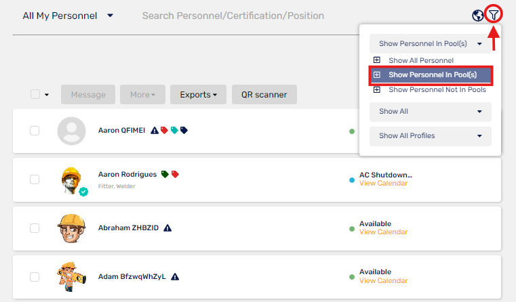Tick checkbox for Aaron Rodrigues
Screen dimensions: 516x302
(35, 179)
